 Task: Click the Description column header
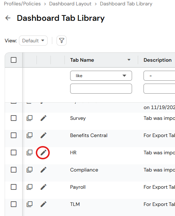click(x=157, y=60)
